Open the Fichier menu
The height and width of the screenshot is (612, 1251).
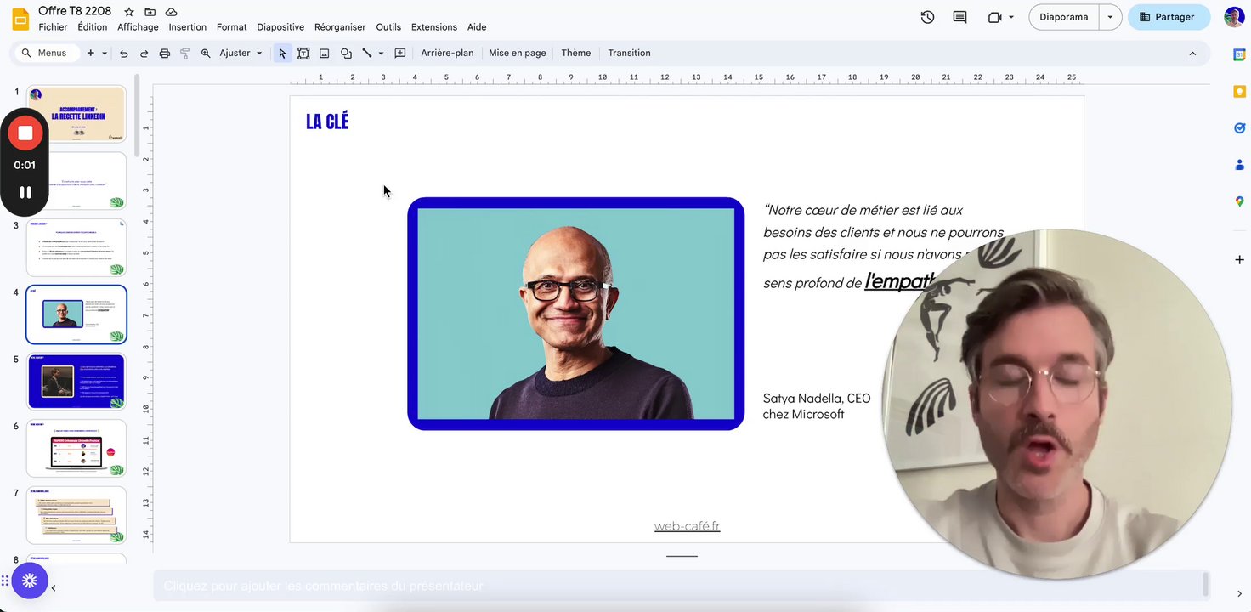click(53, 27)
